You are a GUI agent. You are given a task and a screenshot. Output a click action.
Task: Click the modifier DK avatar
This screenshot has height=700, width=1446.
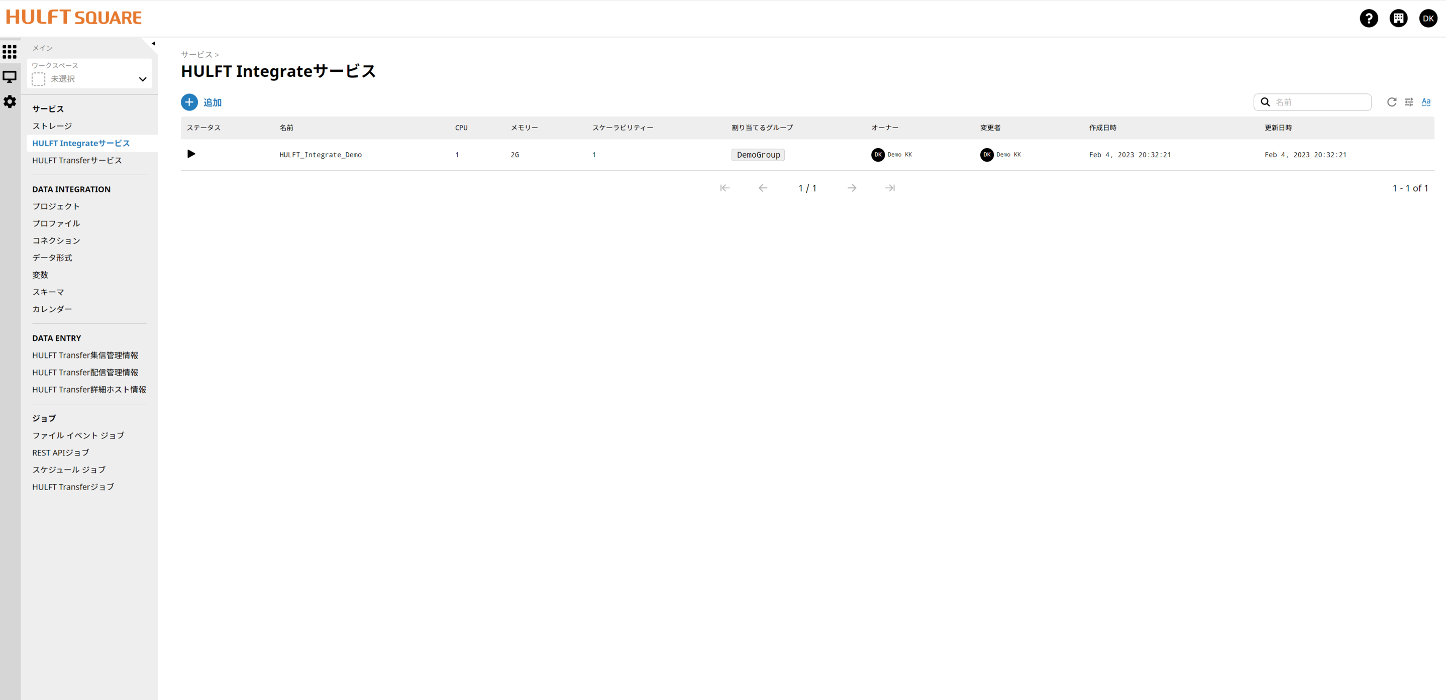click(986, 155)
